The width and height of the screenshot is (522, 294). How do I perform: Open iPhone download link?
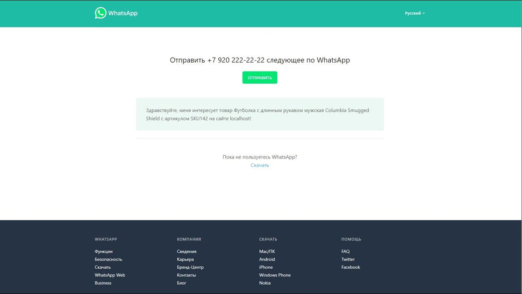tap(266, 267)
